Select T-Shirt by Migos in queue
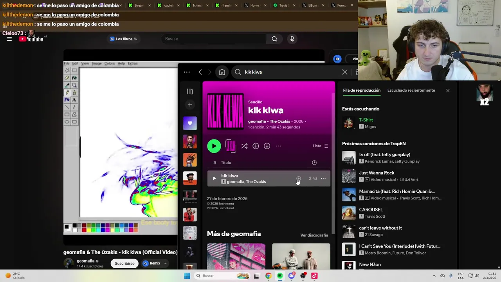The image size is (501, 282). 395,123
